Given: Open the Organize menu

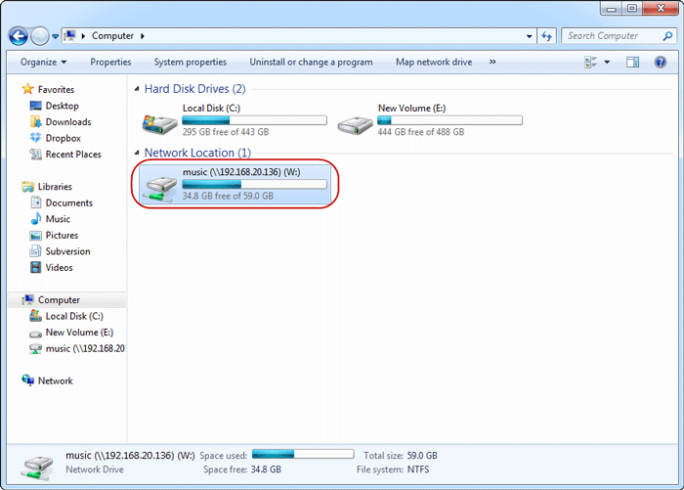Looking at the screenshot, I should pos(43,62).
